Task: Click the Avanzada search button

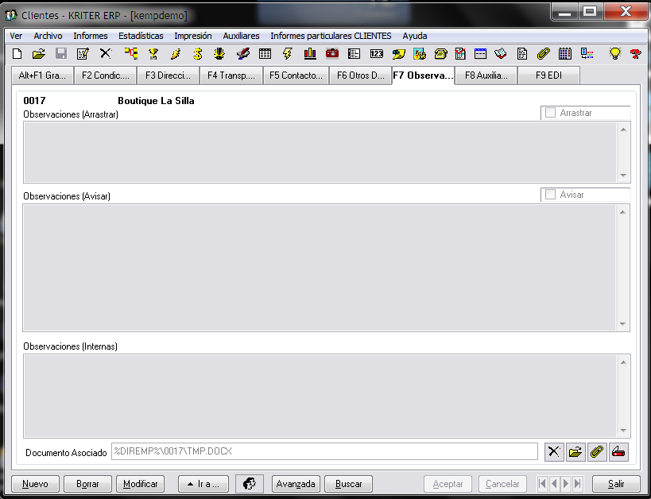Action: pyautogui.click(x=296, y=484)
